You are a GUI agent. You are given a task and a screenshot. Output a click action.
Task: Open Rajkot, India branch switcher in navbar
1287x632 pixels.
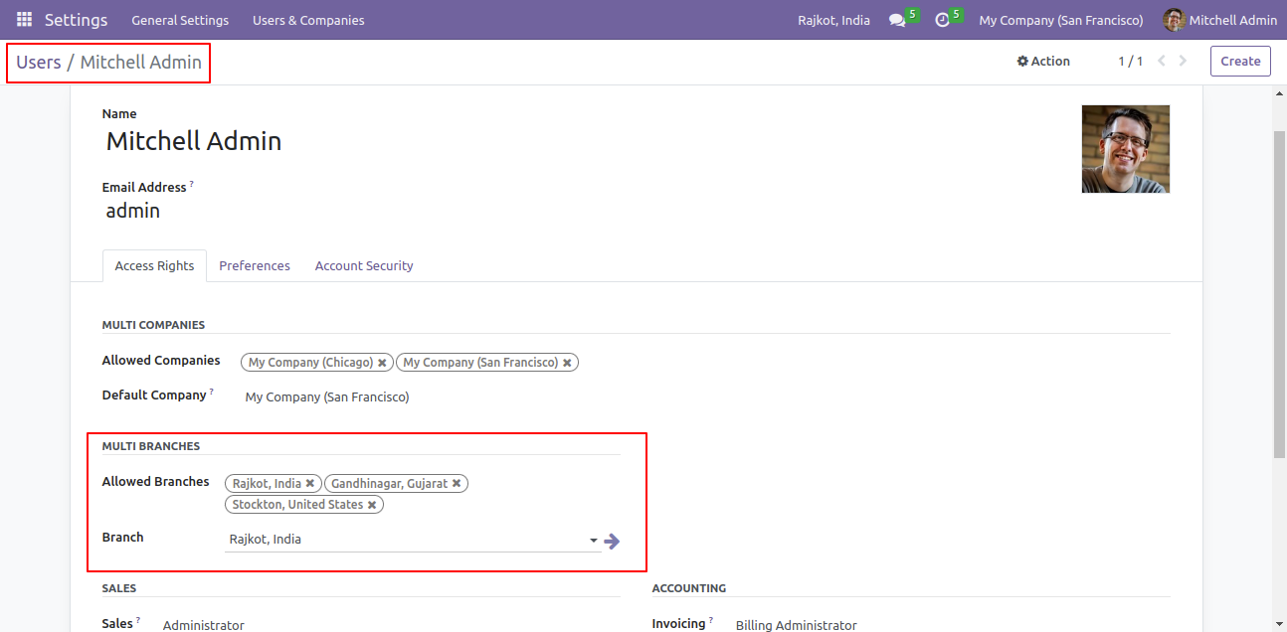(x=833, y=20)
